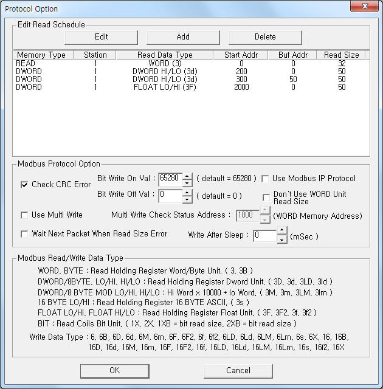
Task: Increase Write After Sleep value
Action: click(281, 232)
